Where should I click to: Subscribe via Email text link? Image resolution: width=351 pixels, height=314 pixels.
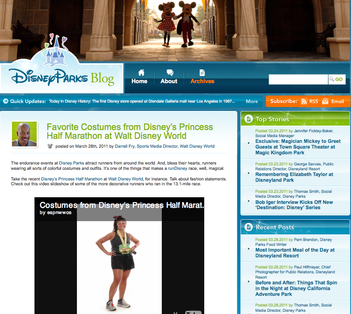(x=338, y=101)
